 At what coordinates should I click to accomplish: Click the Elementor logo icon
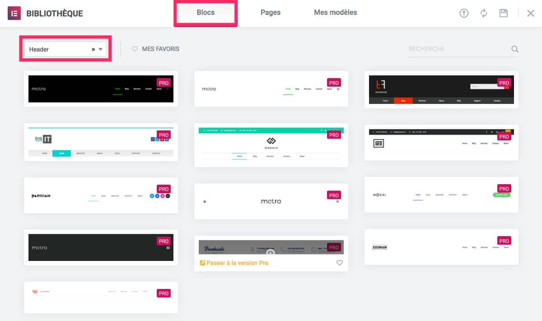click(14, 13)
